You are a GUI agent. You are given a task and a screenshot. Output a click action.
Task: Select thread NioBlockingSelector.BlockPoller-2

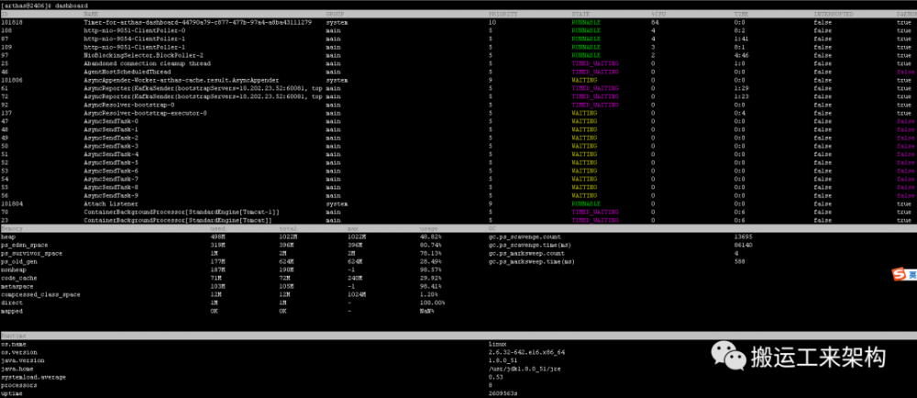pos(144,55)
